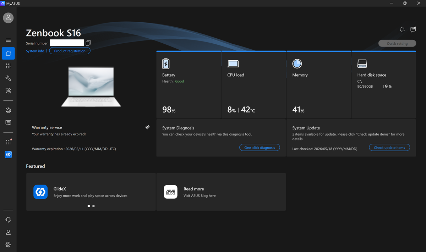The image size is (426, 252).
Task: Launch GlideX from the sidebar icon
Action: click(x=8, y=155)
